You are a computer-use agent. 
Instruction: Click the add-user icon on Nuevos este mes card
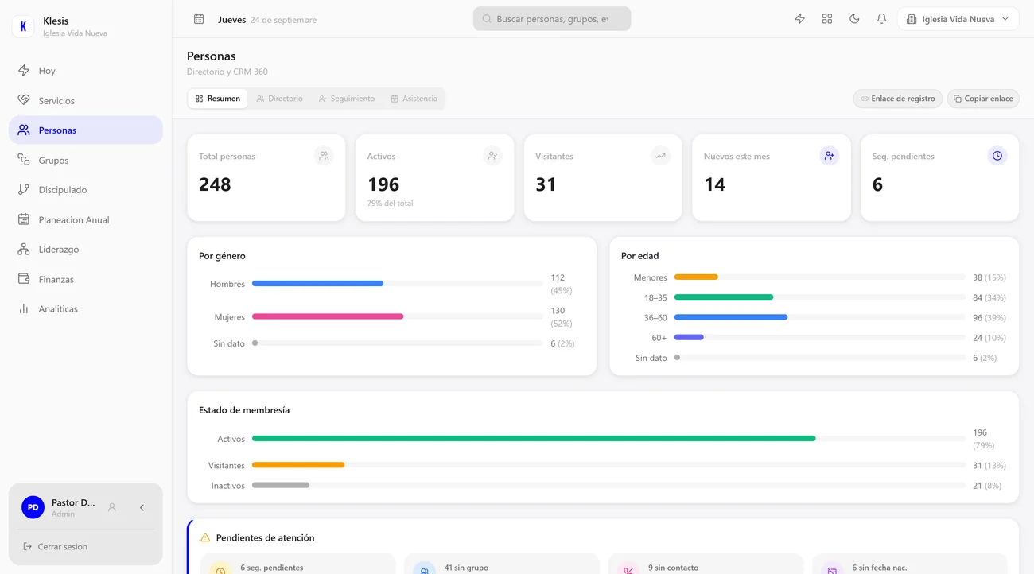tap(830, 156)
